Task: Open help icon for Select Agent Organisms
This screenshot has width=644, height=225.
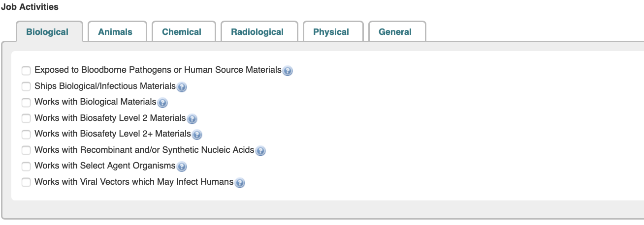Action: coord(182,167)
